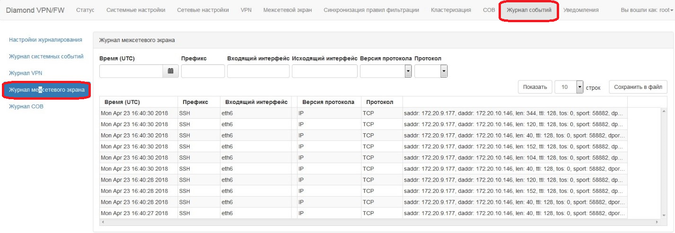Select Журнал СОВ sidebar link
This screenshot has height=233, width=675.
(x=26, y=107)
